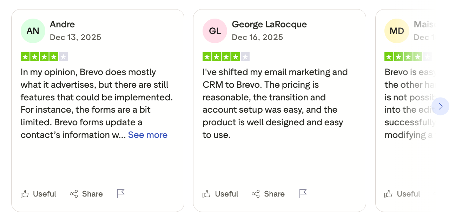
Task: Open the full review via See more link
Action: 147,135
